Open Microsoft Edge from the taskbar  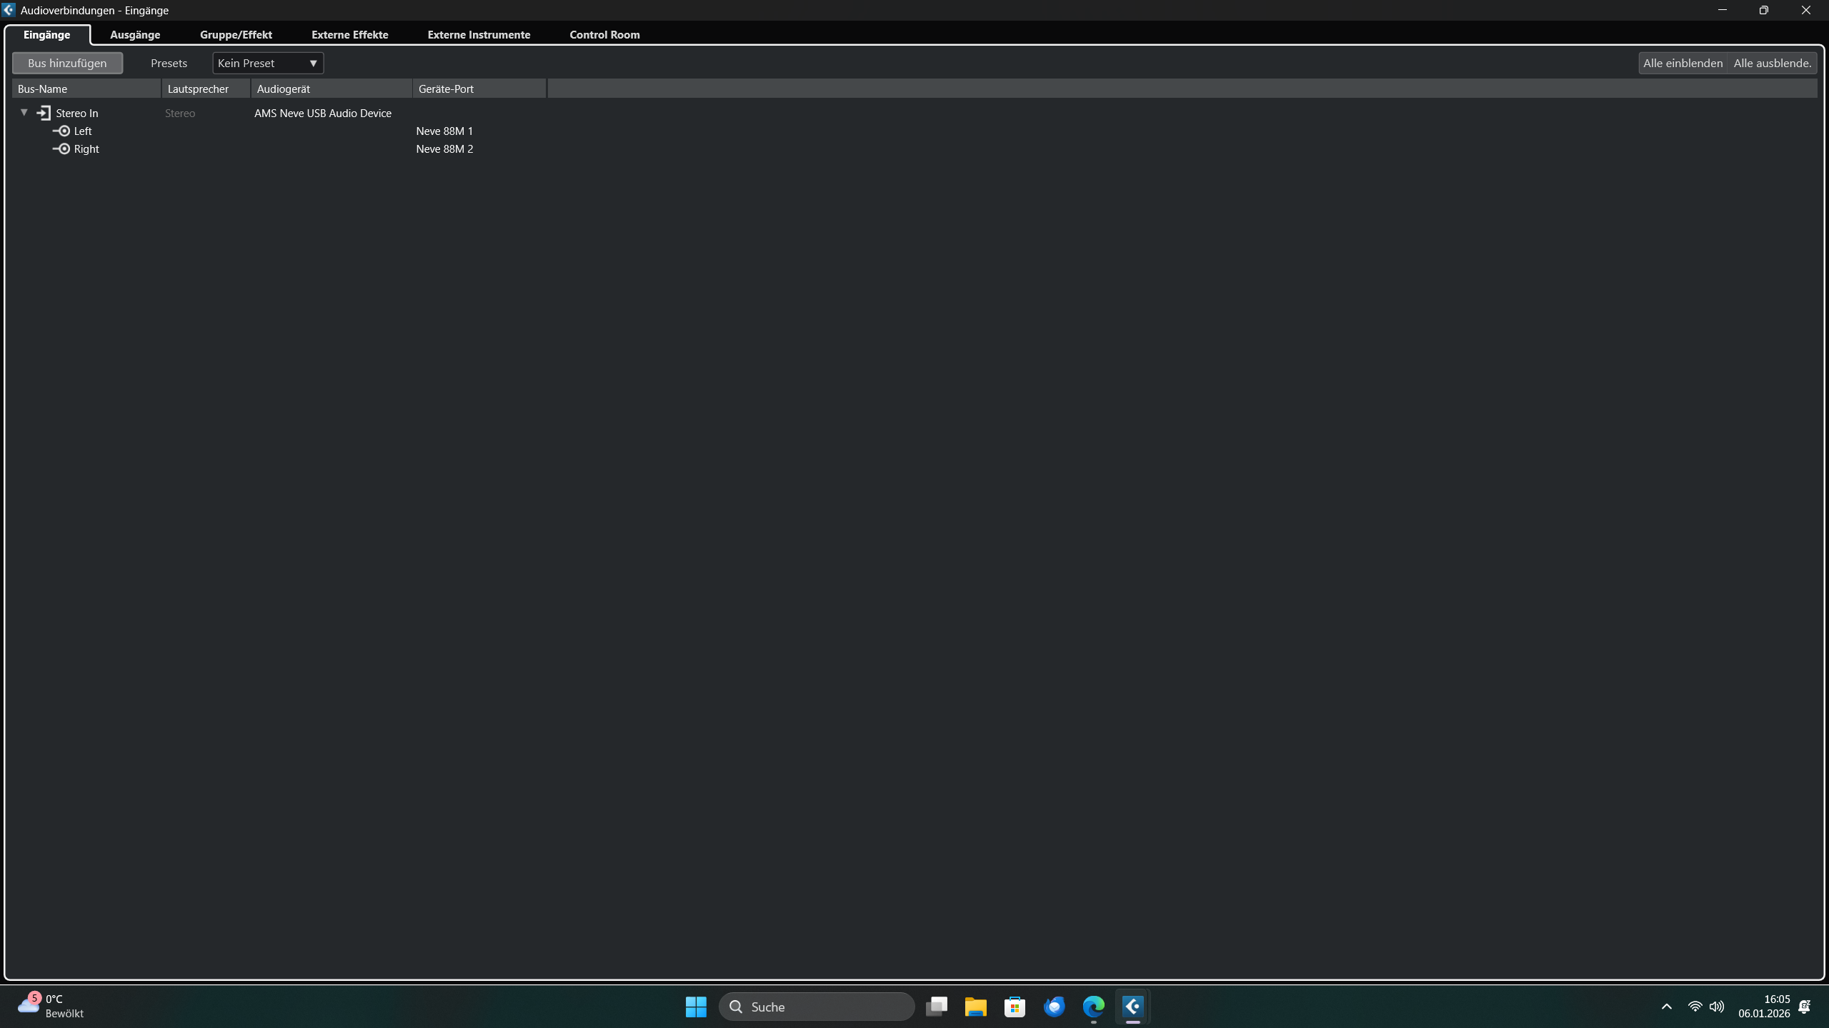point(1093,1007)
